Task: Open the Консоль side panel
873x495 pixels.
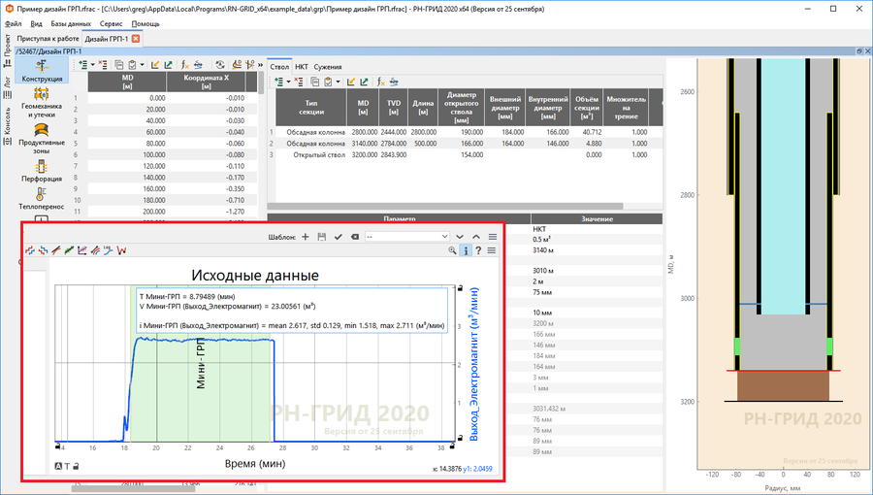Action: 7,126
